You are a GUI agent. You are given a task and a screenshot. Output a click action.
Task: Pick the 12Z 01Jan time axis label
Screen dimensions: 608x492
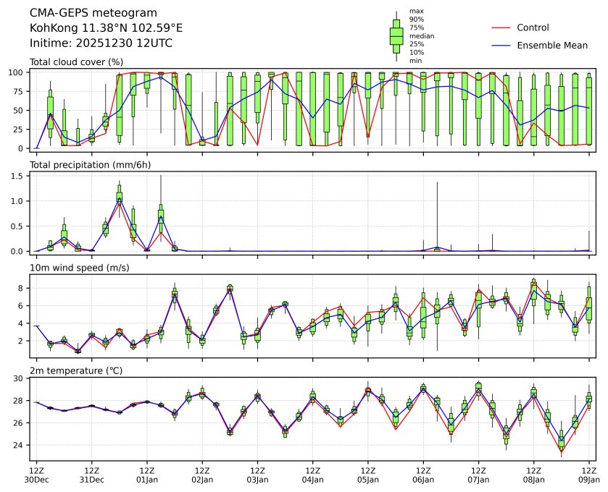[147, 474]
